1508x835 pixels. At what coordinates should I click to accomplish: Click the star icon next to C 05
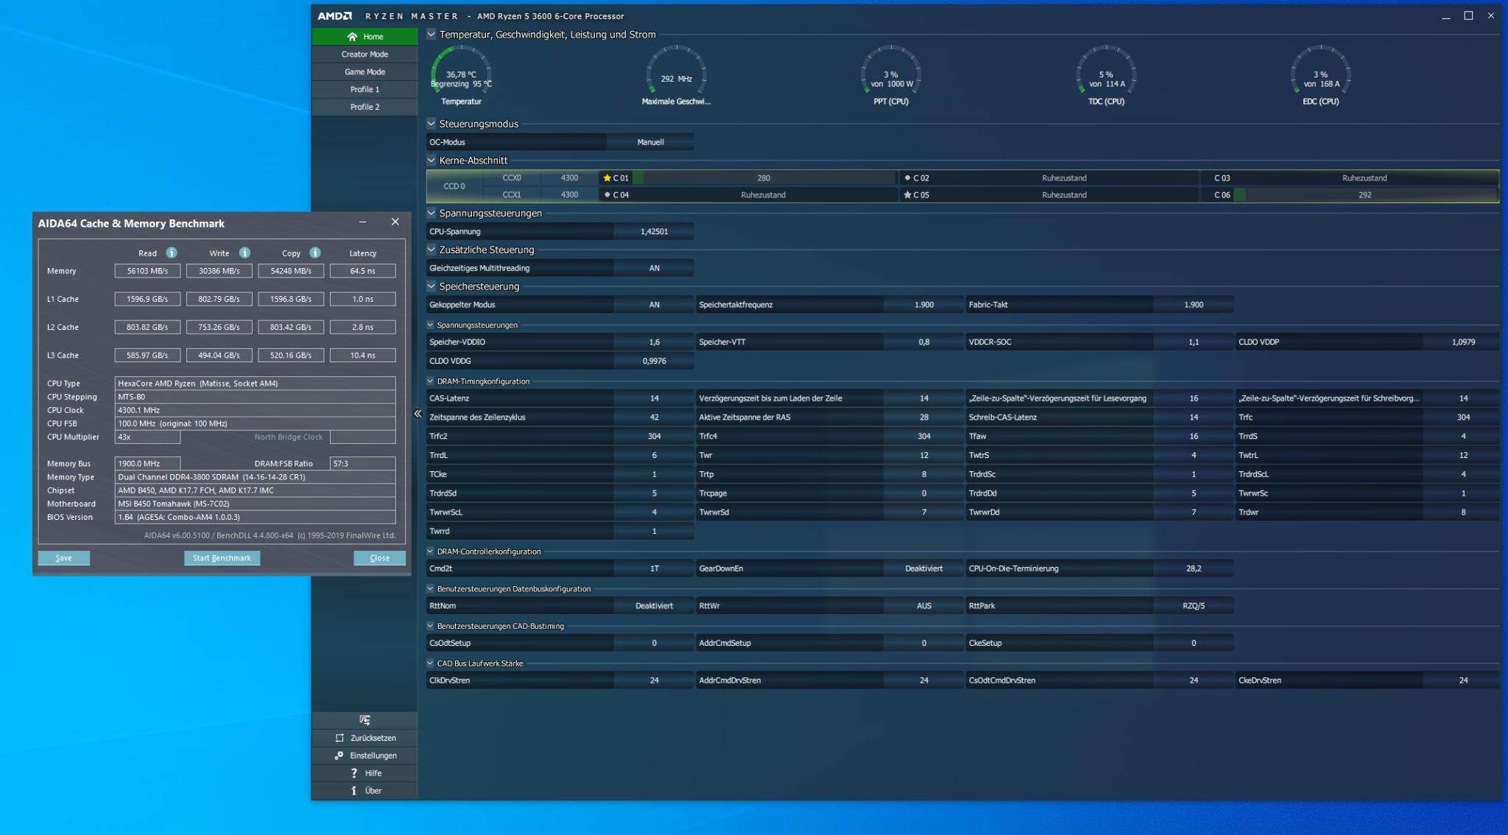[907, 195]
